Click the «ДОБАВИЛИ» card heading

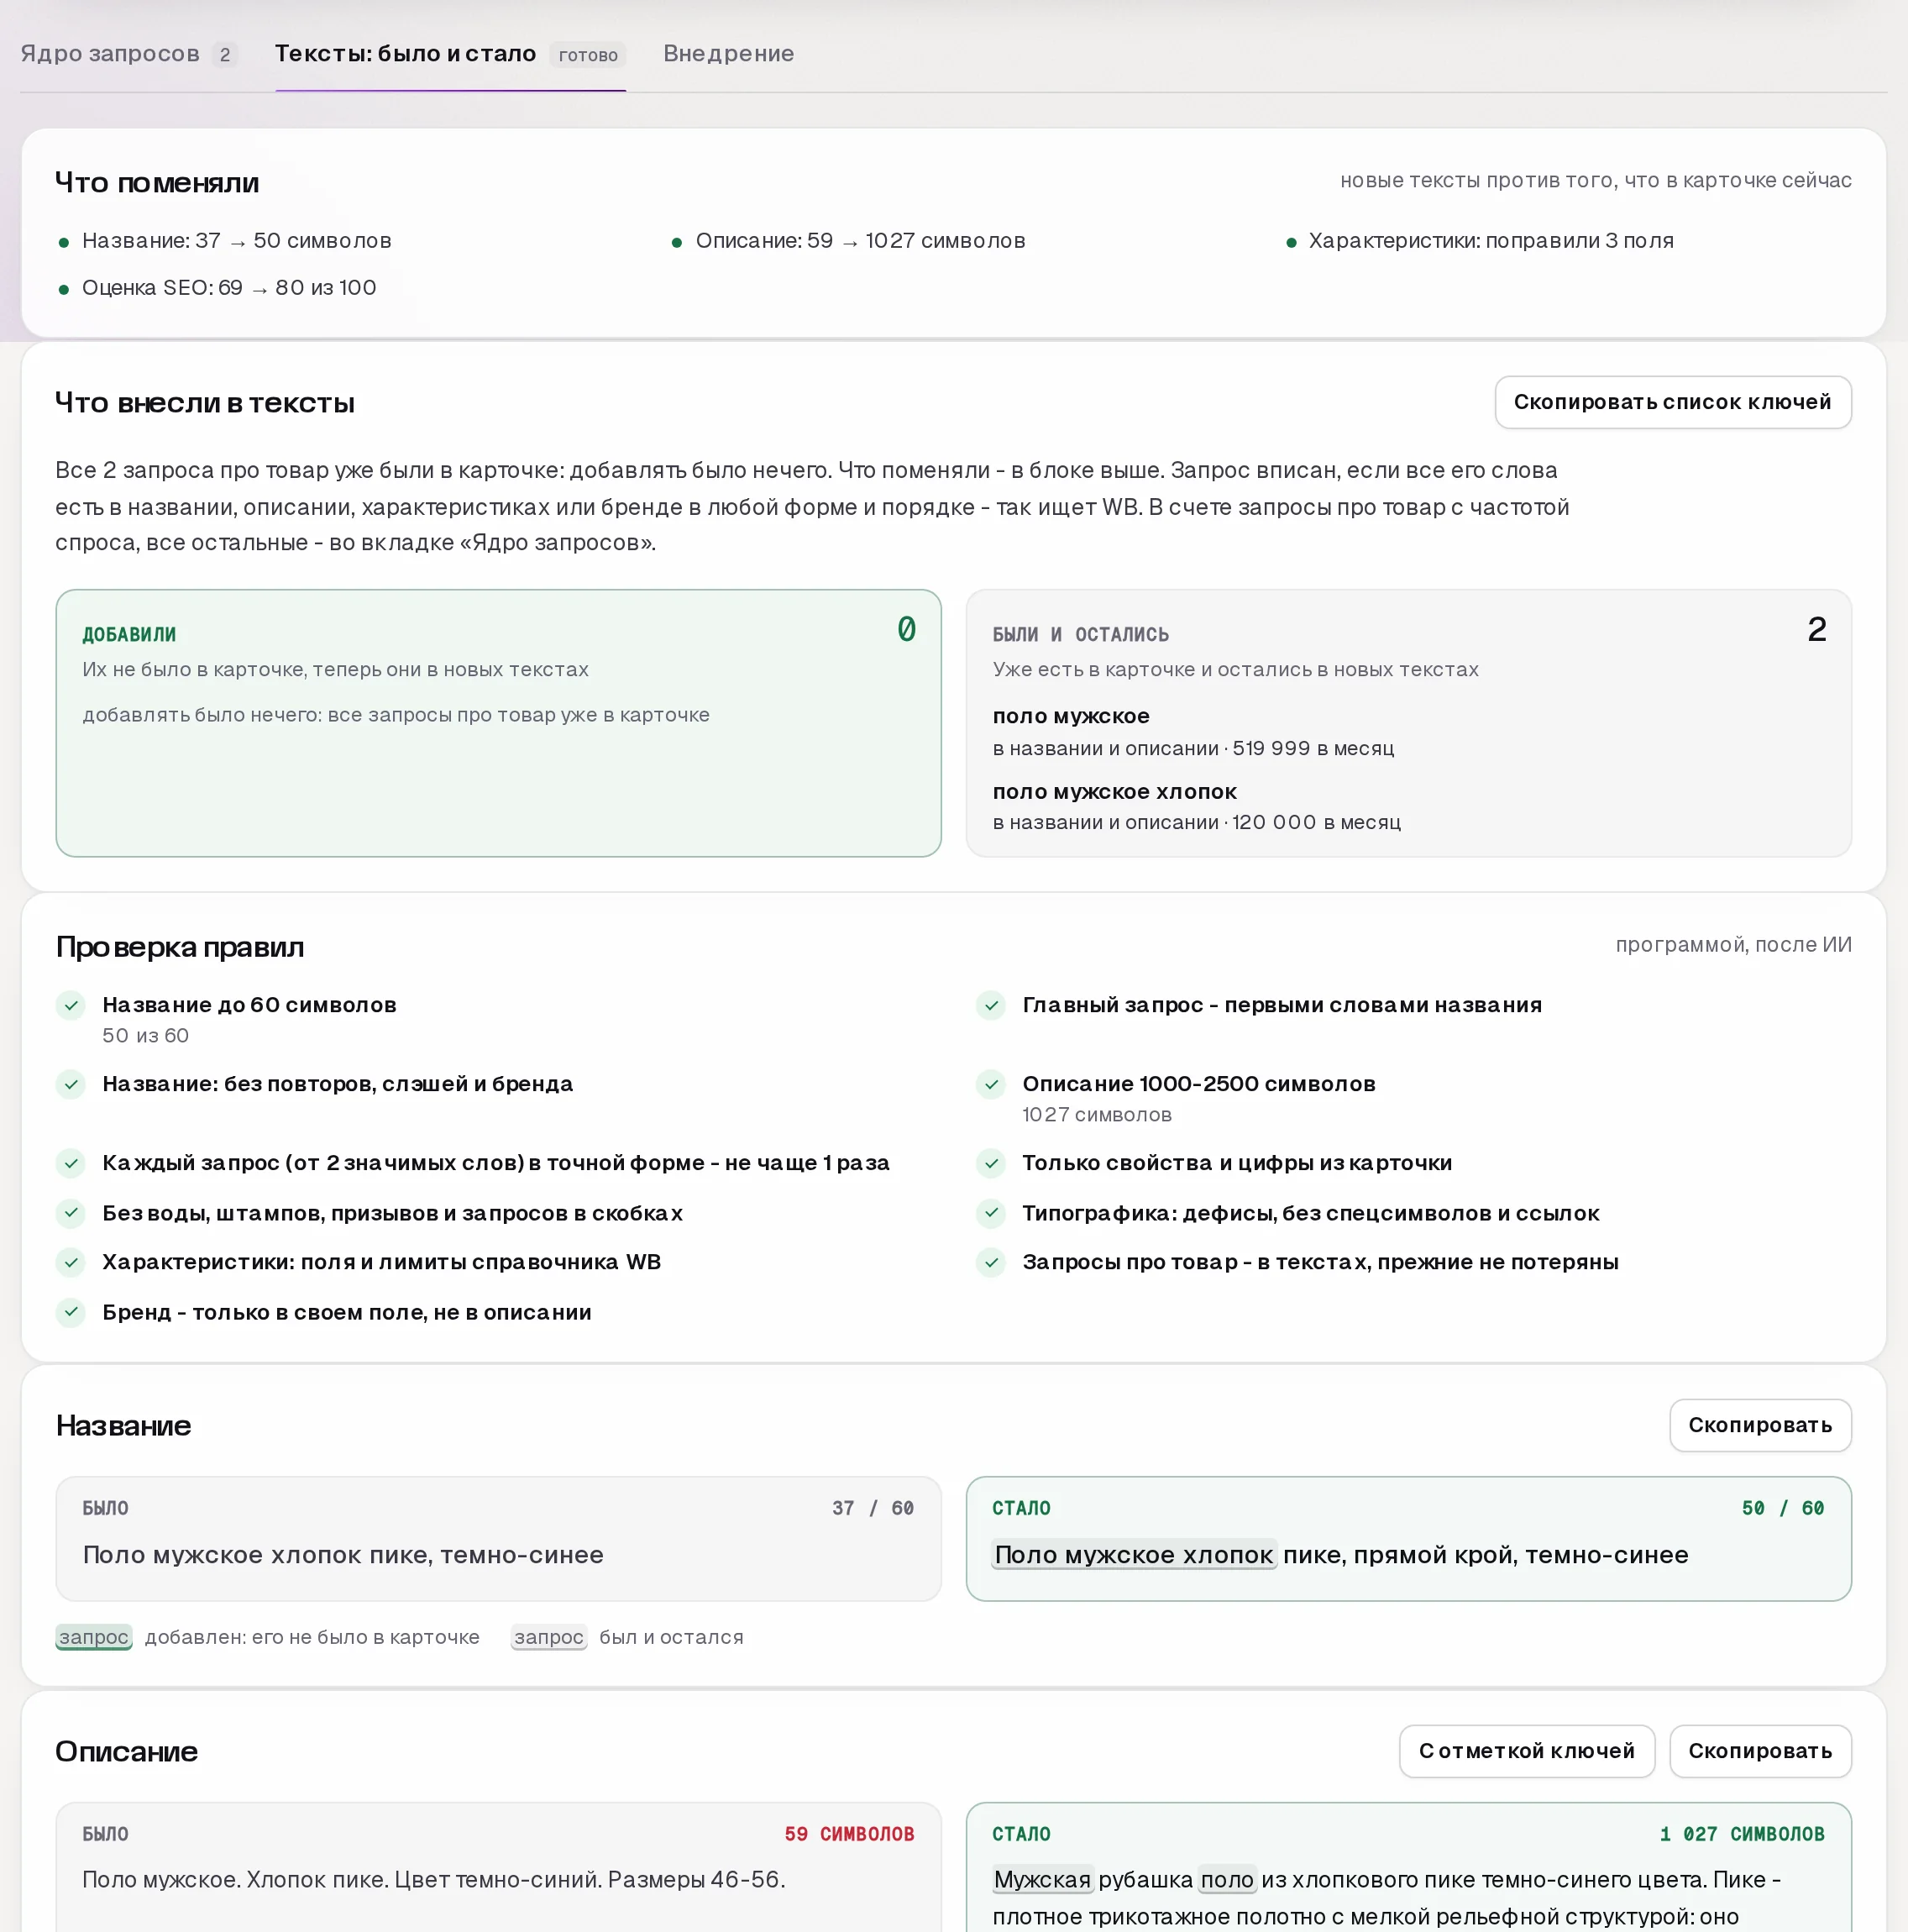click(129, 634)
